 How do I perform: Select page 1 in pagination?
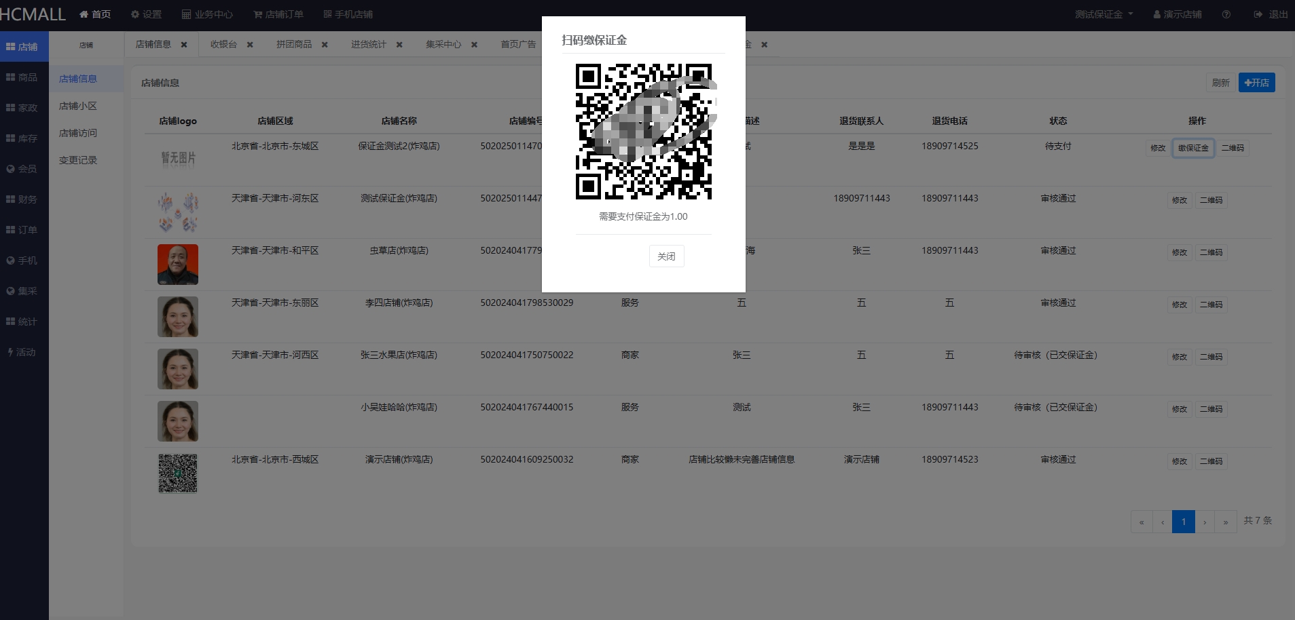tap(1184, 522)
